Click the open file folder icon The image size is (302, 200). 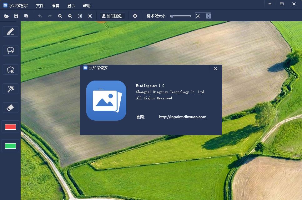point(6,16)
